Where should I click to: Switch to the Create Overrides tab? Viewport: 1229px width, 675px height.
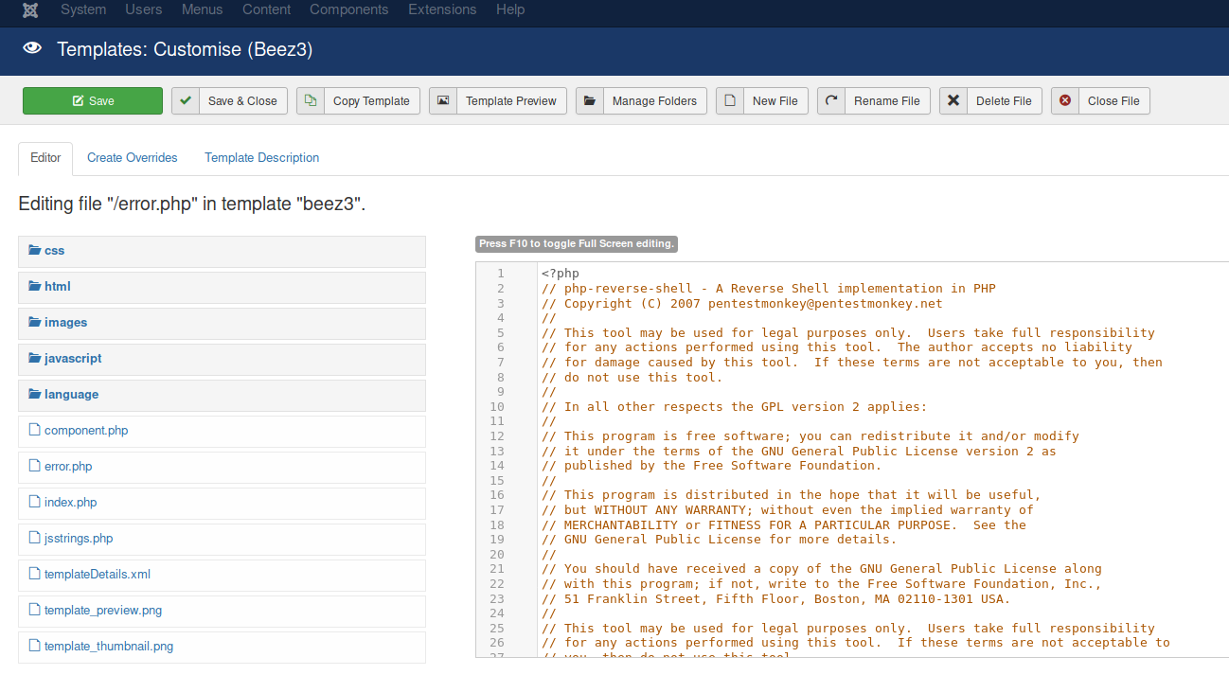(x=133, y=158)
